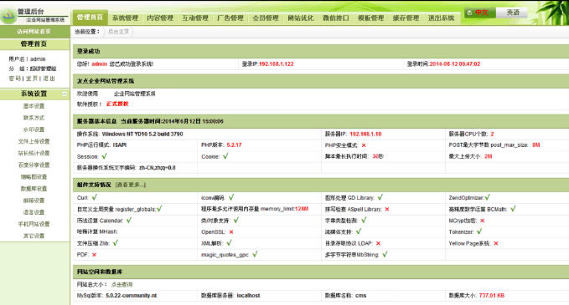Click the red X beside PHP安全模式
This screenshot has width=569, height=305.
tap(364, 145)
